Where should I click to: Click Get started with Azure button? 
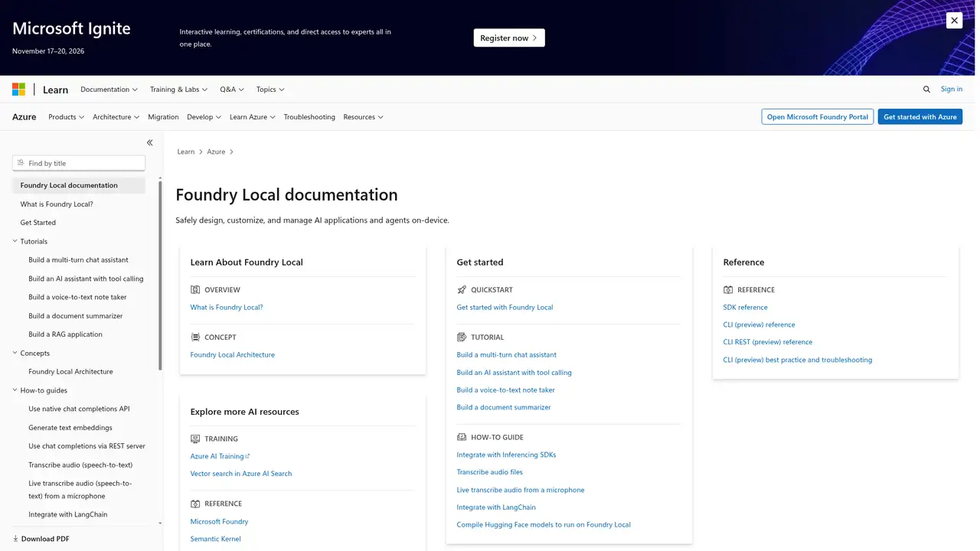click(x=920, y=117)
